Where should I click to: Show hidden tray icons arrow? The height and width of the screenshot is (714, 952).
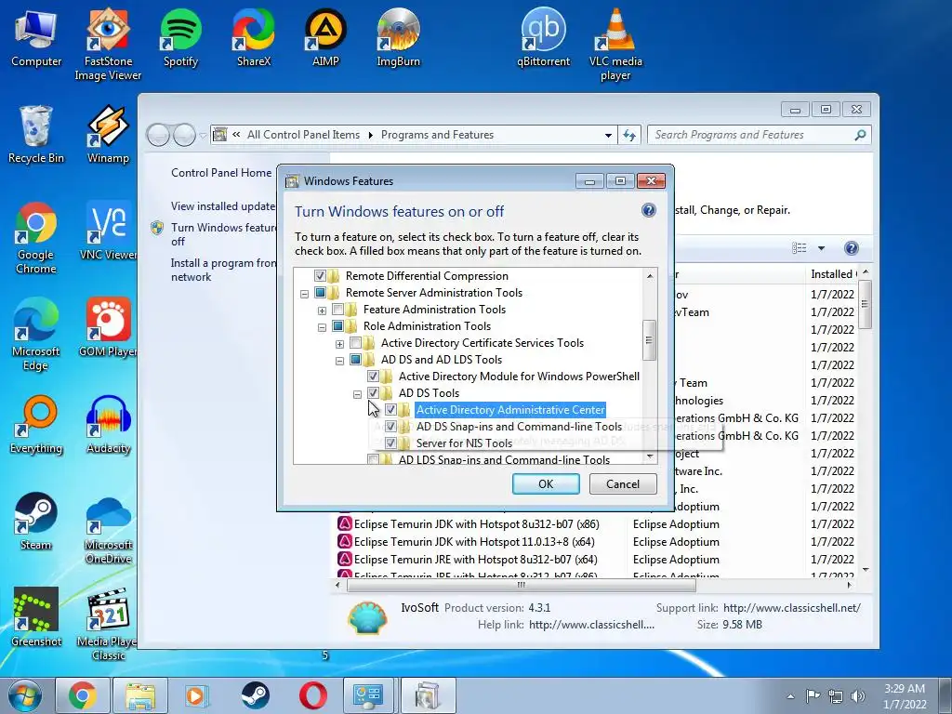tap(790, 696)
